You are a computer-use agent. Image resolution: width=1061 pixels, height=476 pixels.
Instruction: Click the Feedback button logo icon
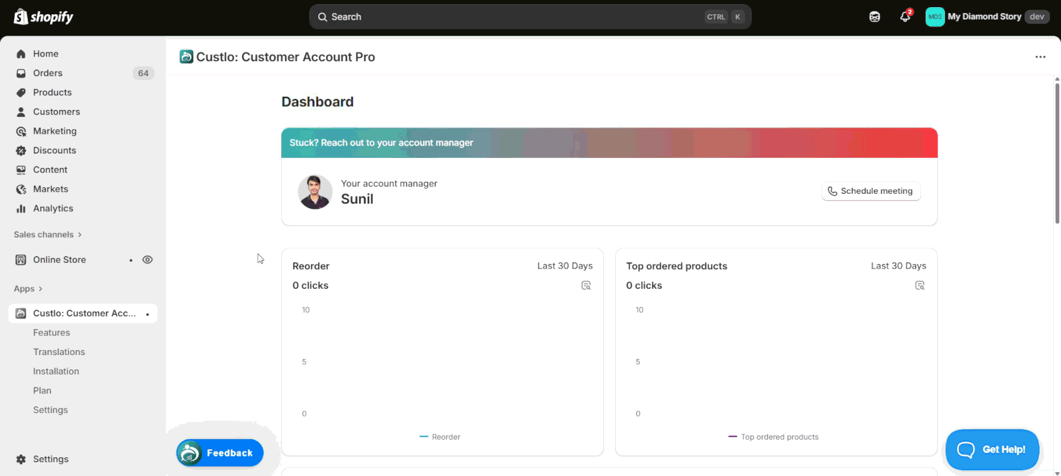coord(189,453)
